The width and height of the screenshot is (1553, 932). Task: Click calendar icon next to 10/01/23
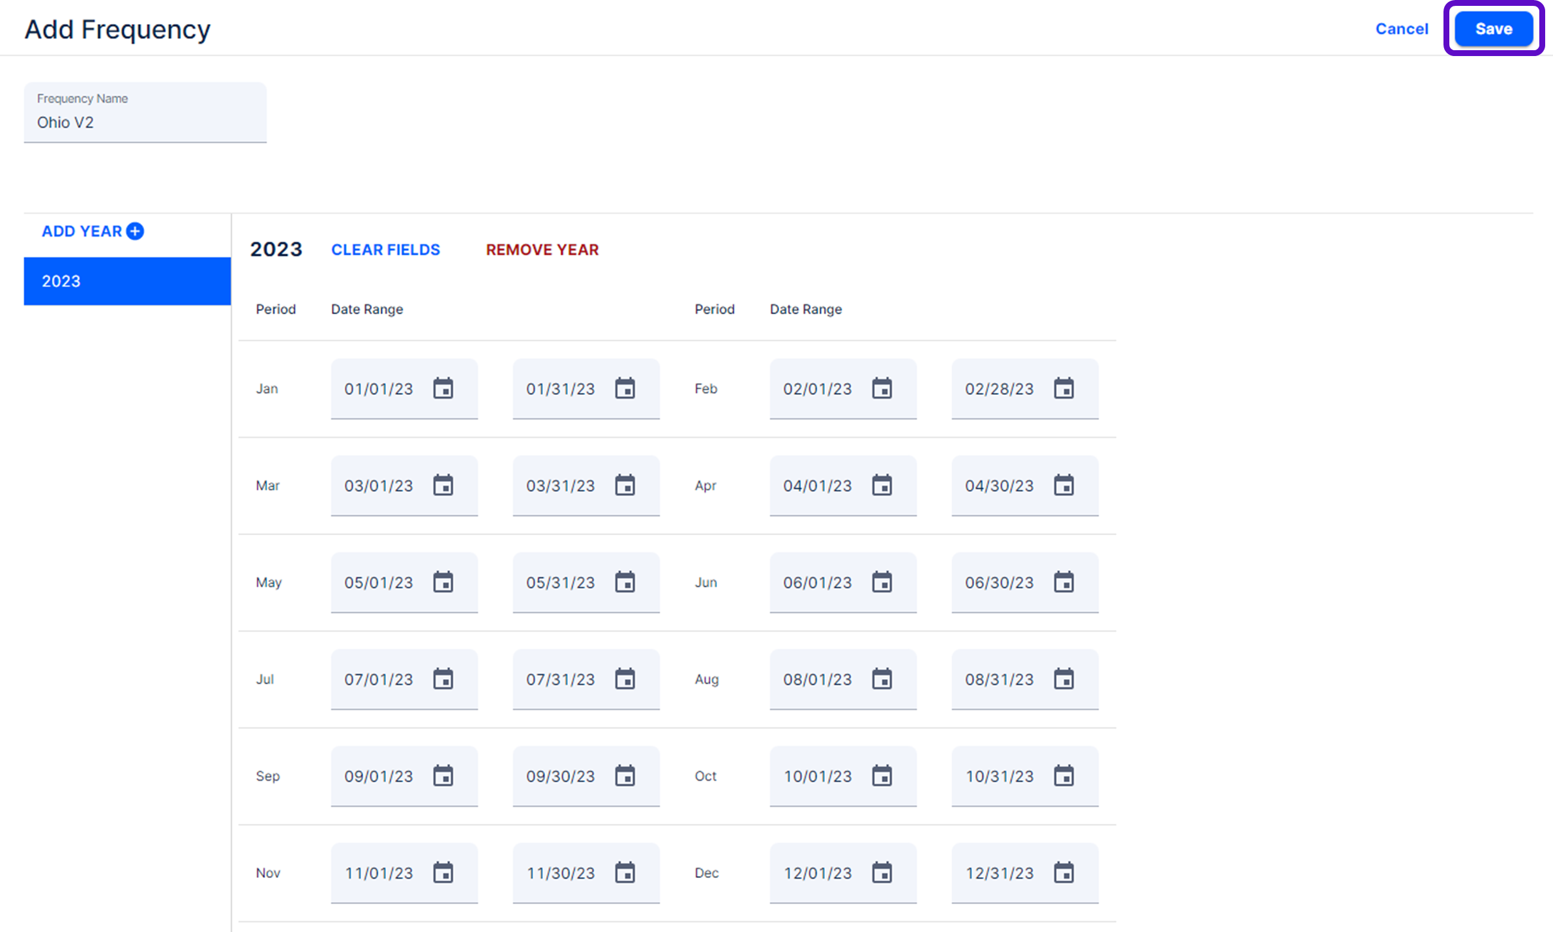pyautogui.click(x=882, y=776)
